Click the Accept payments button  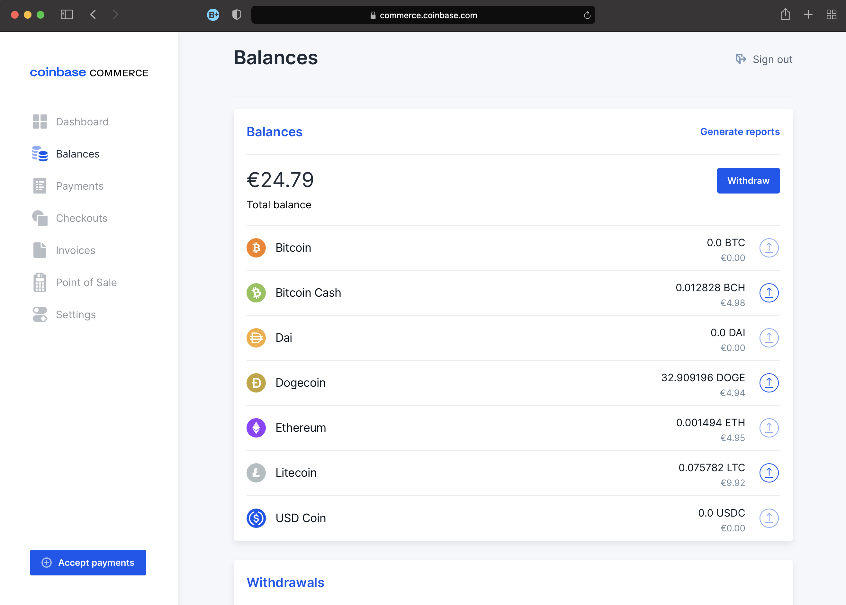point(88,563)
